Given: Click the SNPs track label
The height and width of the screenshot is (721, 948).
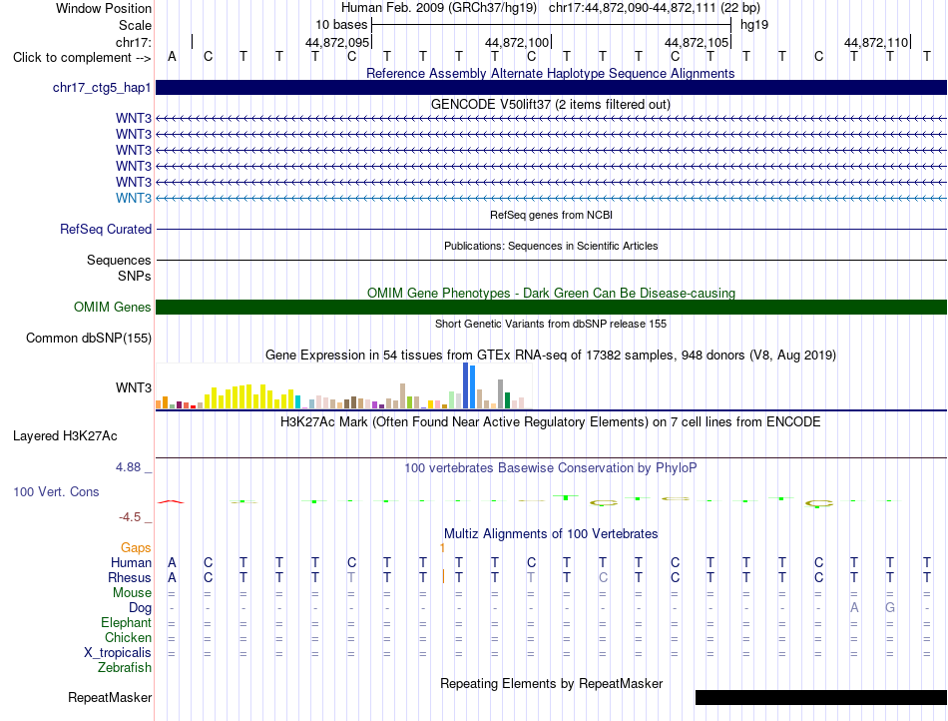Looking at the screenshot, I should pos(135,276).
